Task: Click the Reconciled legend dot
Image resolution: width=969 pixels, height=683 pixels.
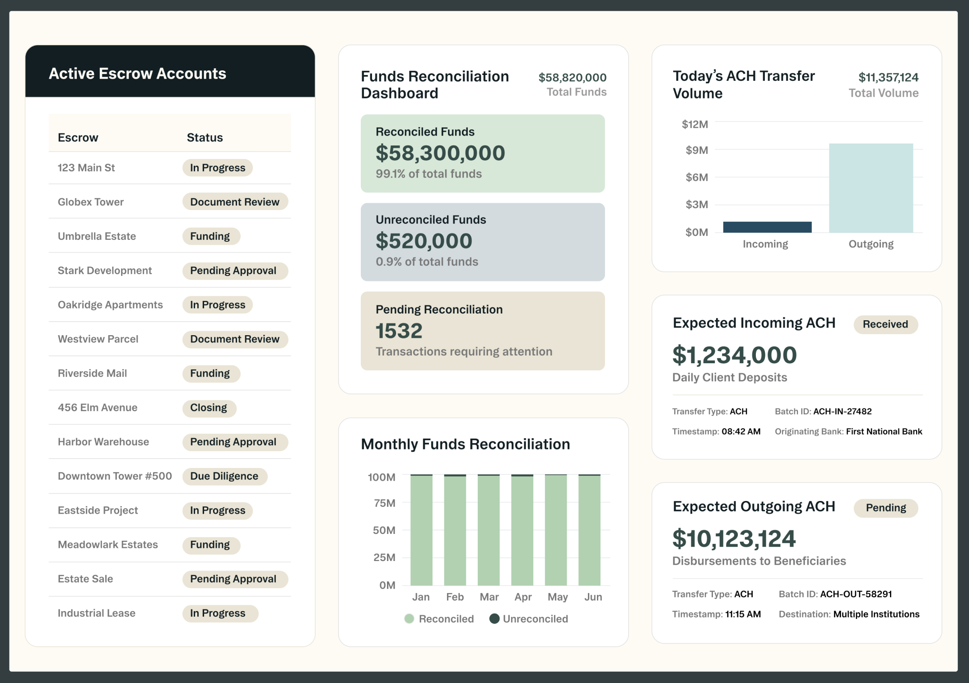Action: coord(409,619)
